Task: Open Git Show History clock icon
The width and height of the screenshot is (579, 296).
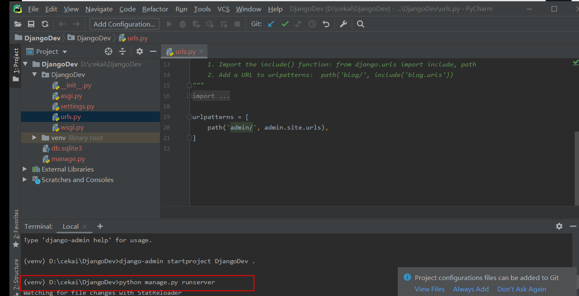Action: pos(312,24)
